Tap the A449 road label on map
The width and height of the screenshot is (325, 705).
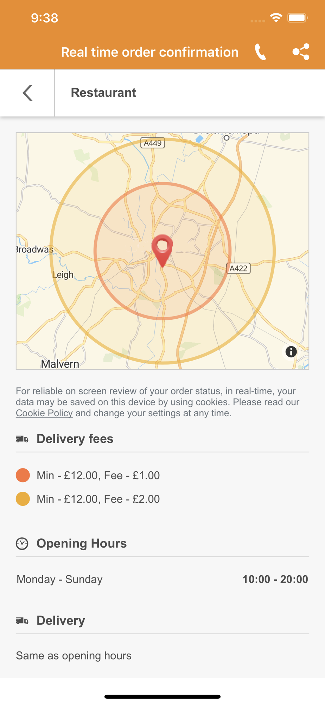(153, 143)
